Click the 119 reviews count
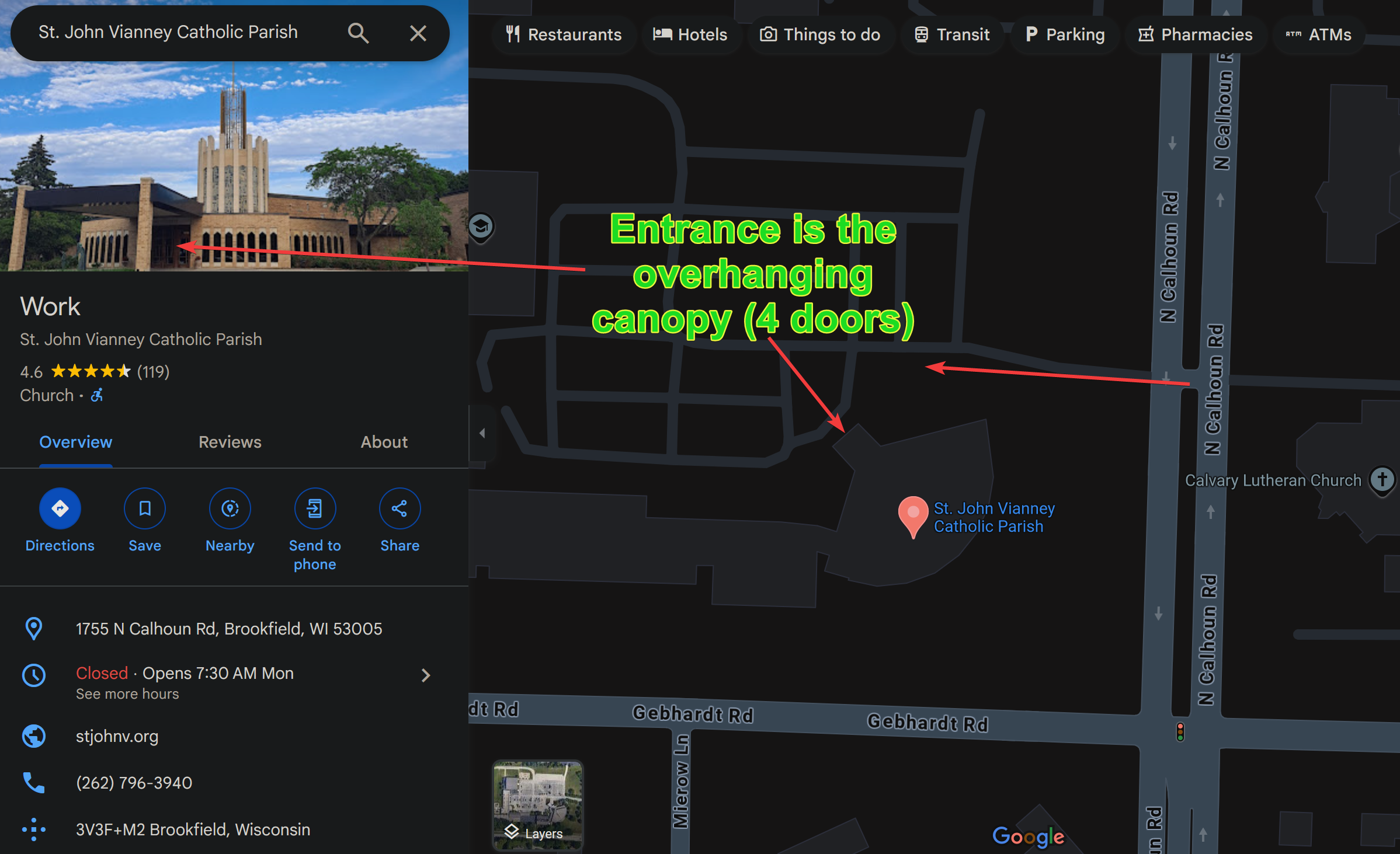 coord(153,372)
